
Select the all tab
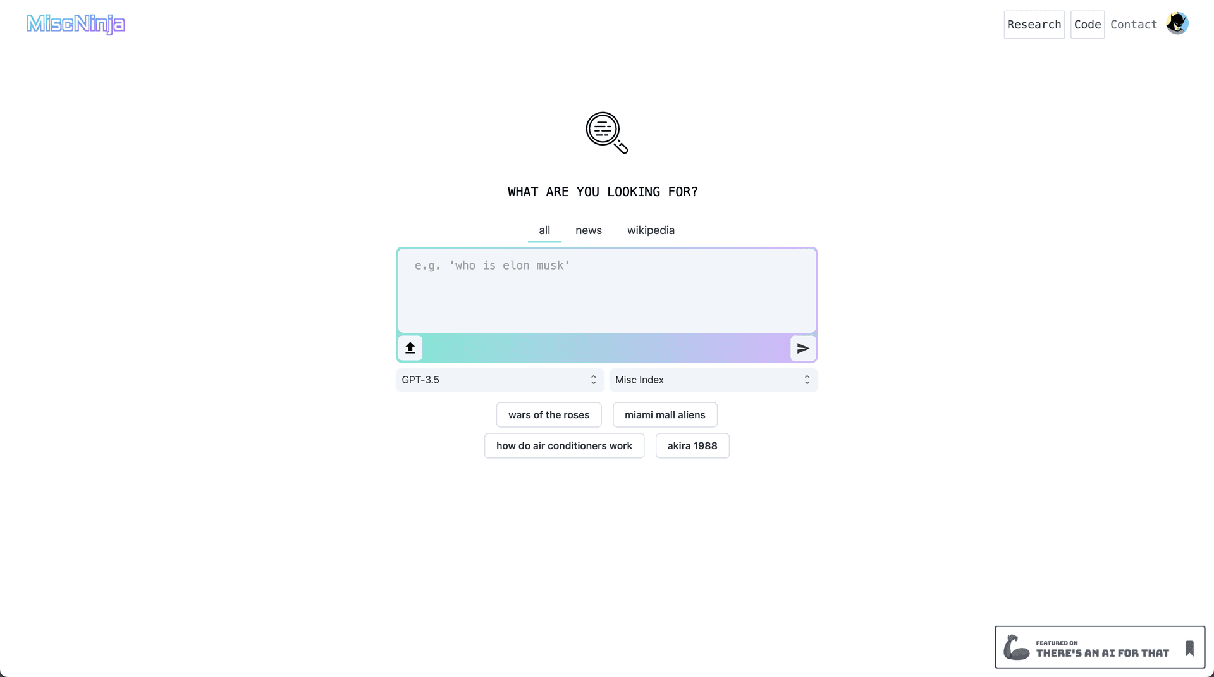click(x=544, y=230)
